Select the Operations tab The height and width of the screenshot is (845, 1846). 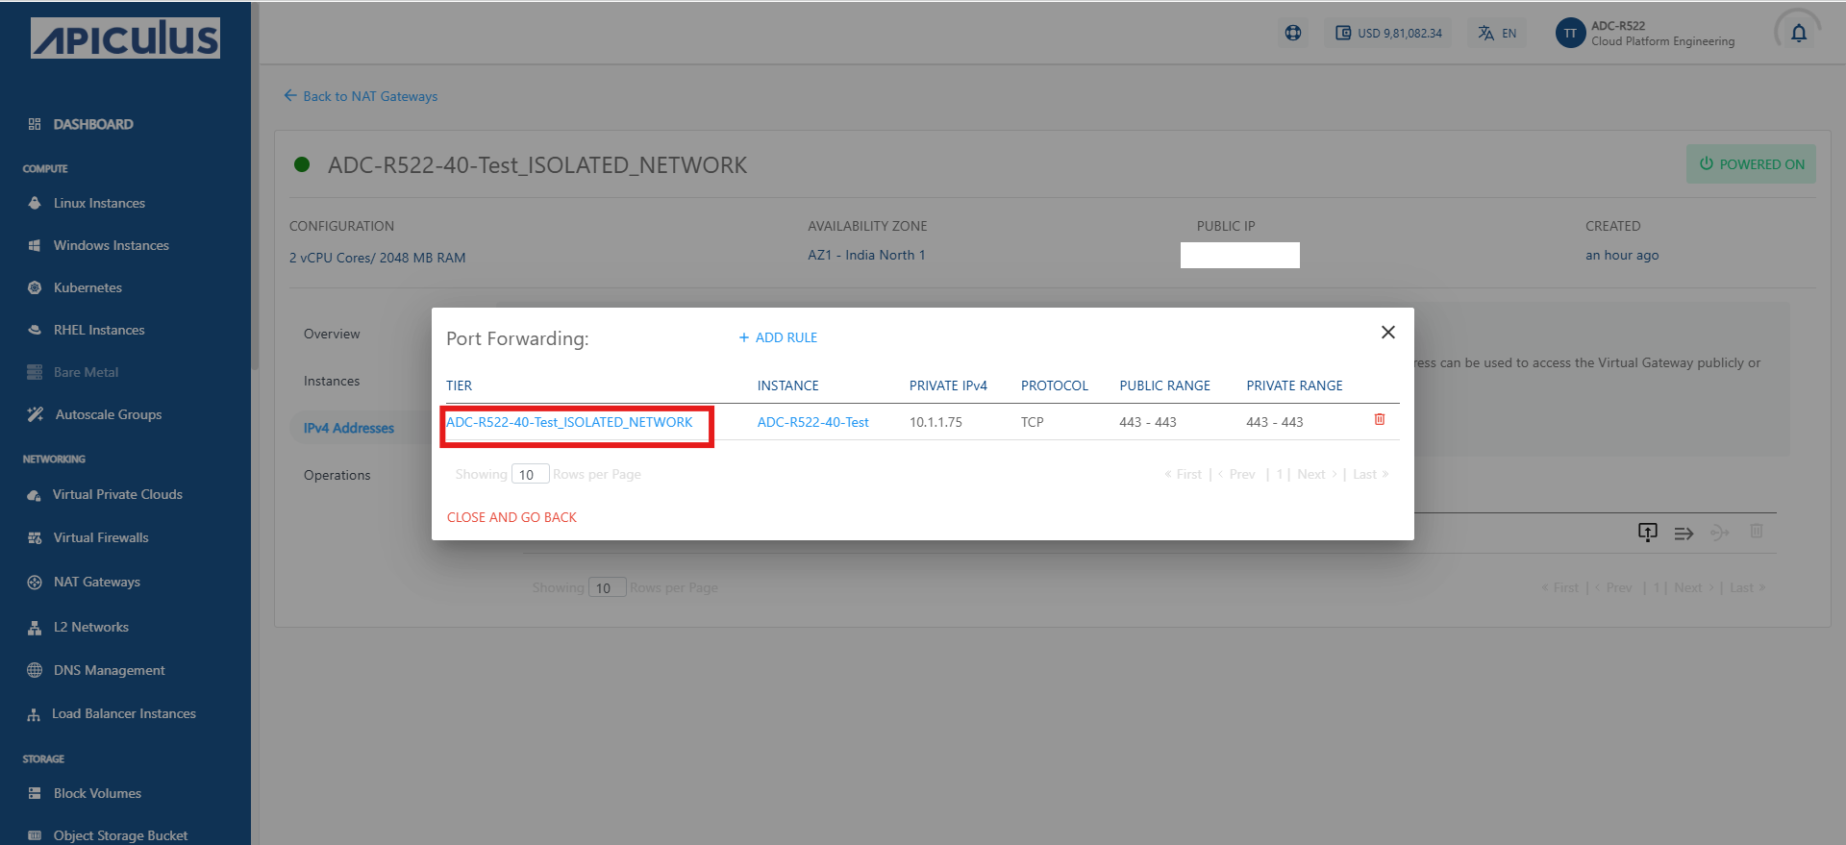pos(337,476)
